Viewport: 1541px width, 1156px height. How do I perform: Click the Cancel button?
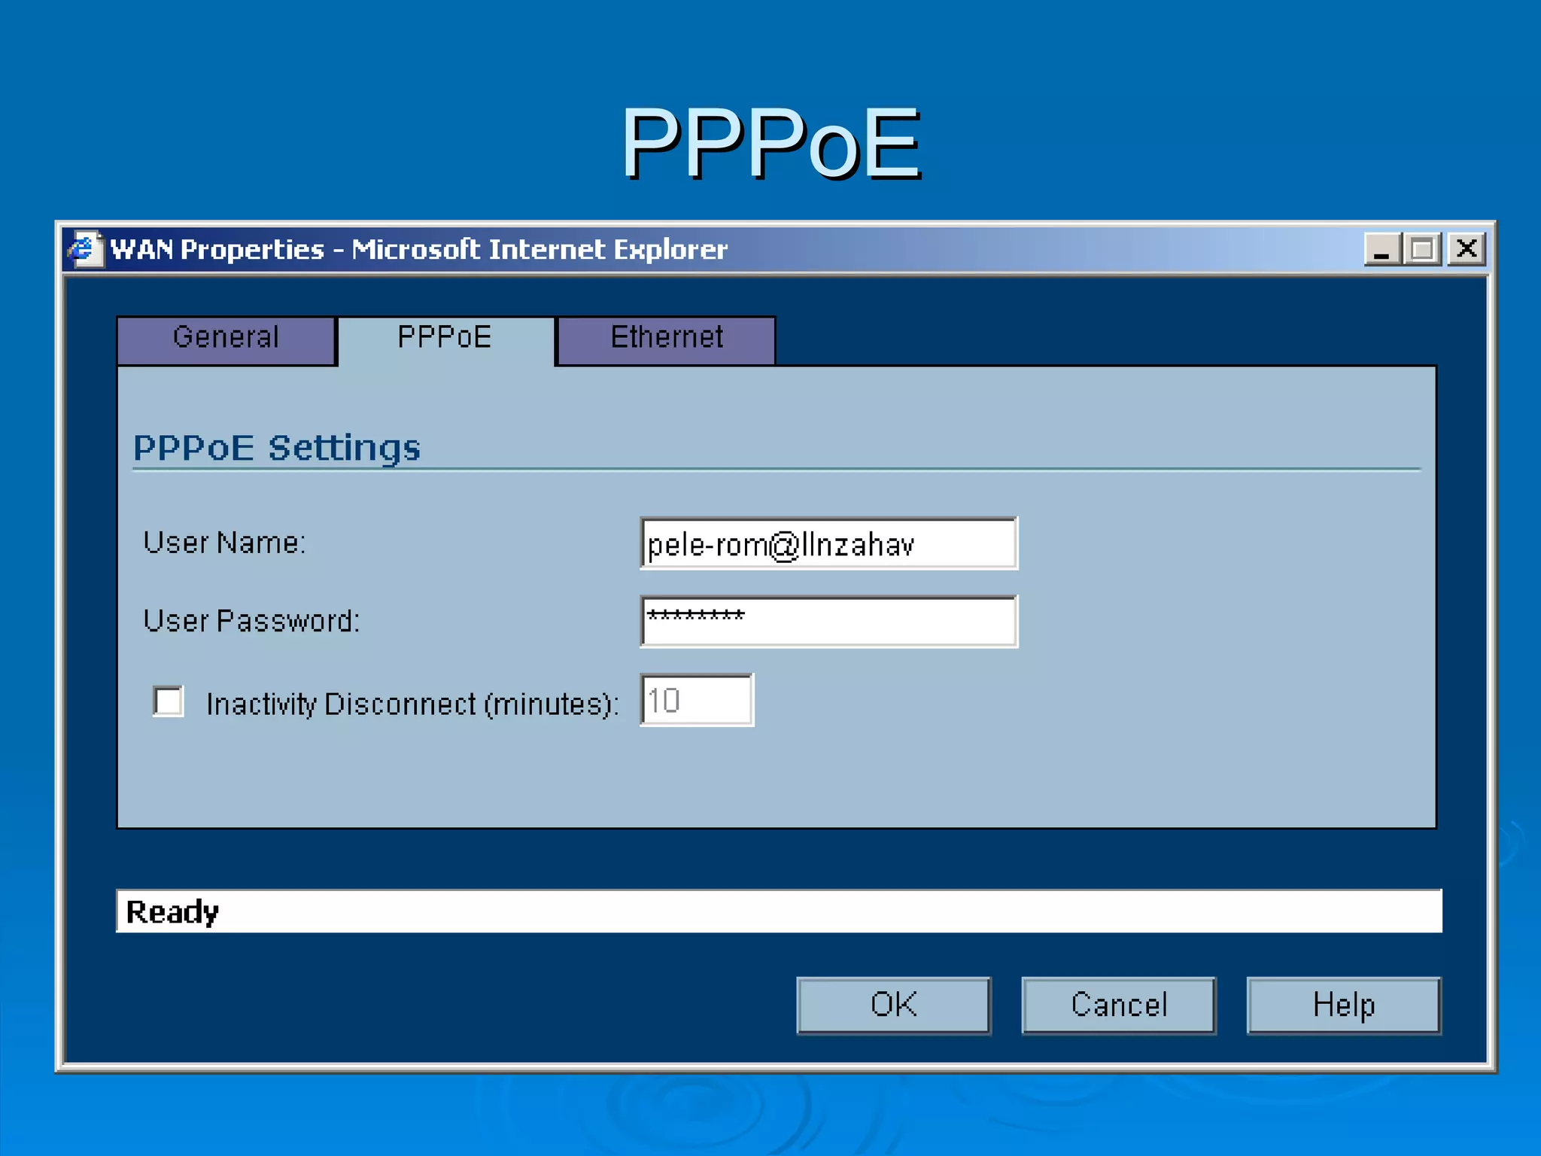[1119, 1005]
